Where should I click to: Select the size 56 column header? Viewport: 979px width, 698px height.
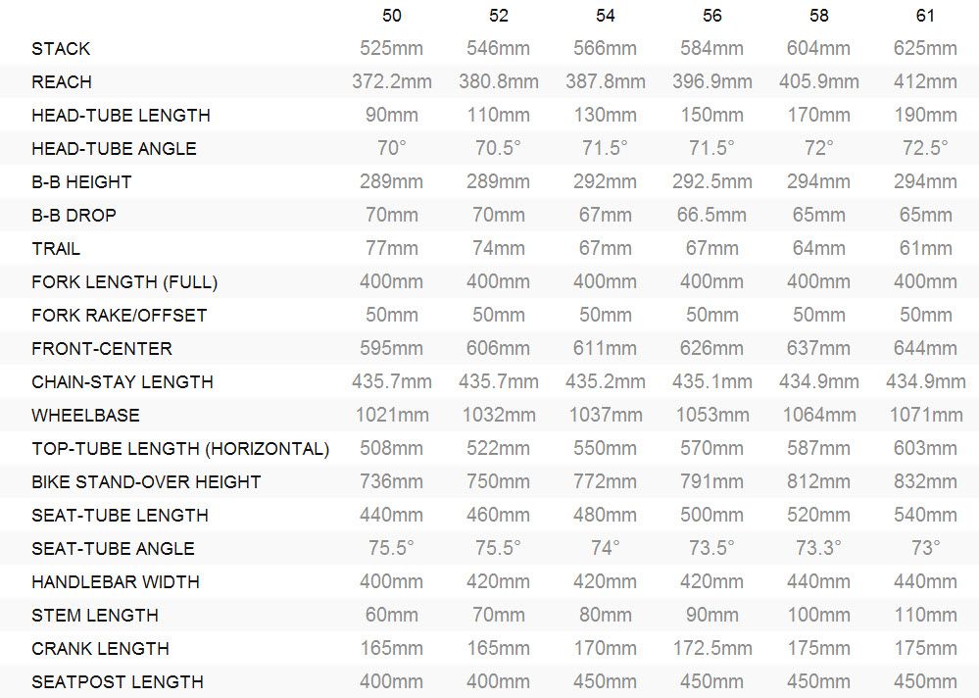pos(711,15)
